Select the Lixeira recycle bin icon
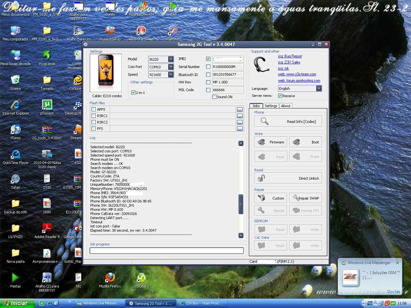This screenshot has height=308, width=411. click(15, 83)
